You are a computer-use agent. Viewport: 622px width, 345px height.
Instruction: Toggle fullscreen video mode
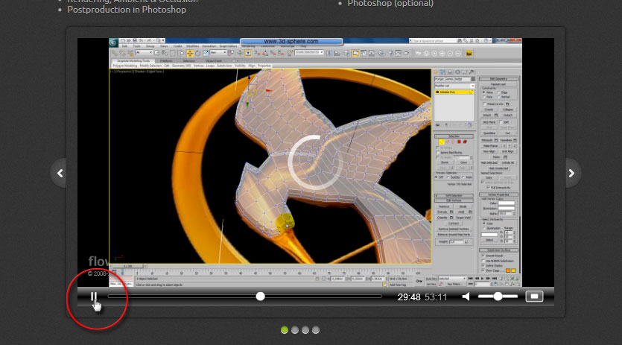coord(534,296)
